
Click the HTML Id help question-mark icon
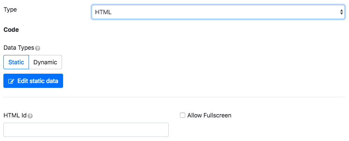pos(30,116)
